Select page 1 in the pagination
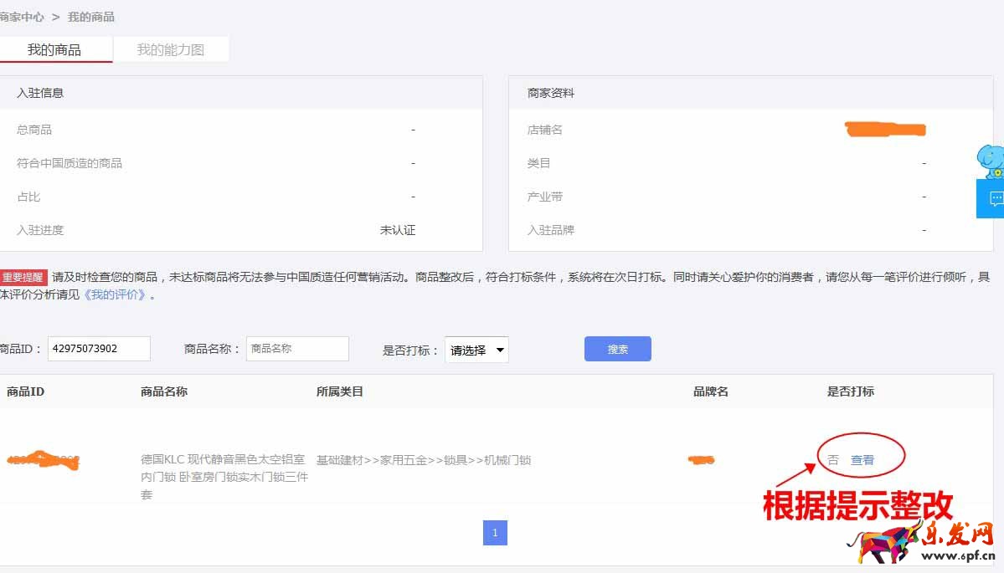 tap(495, 533)
